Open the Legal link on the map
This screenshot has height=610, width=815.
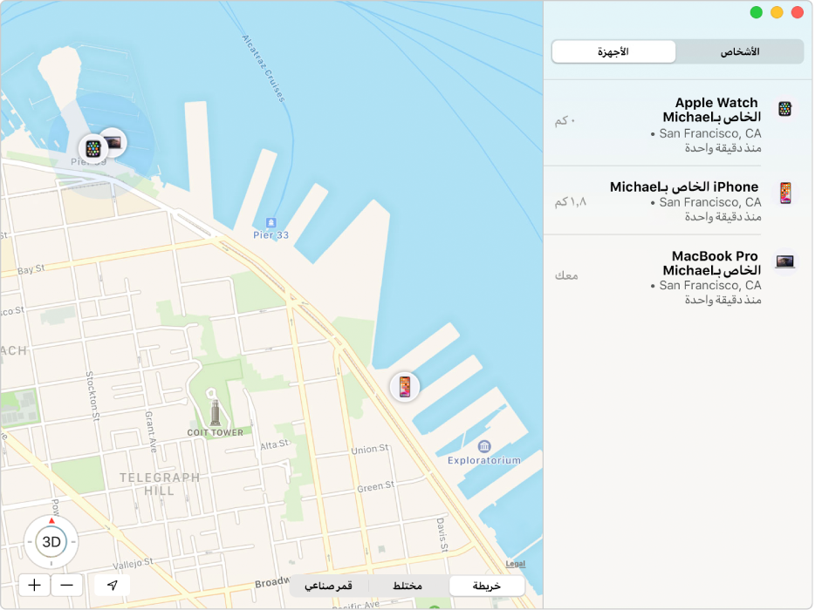515,564
